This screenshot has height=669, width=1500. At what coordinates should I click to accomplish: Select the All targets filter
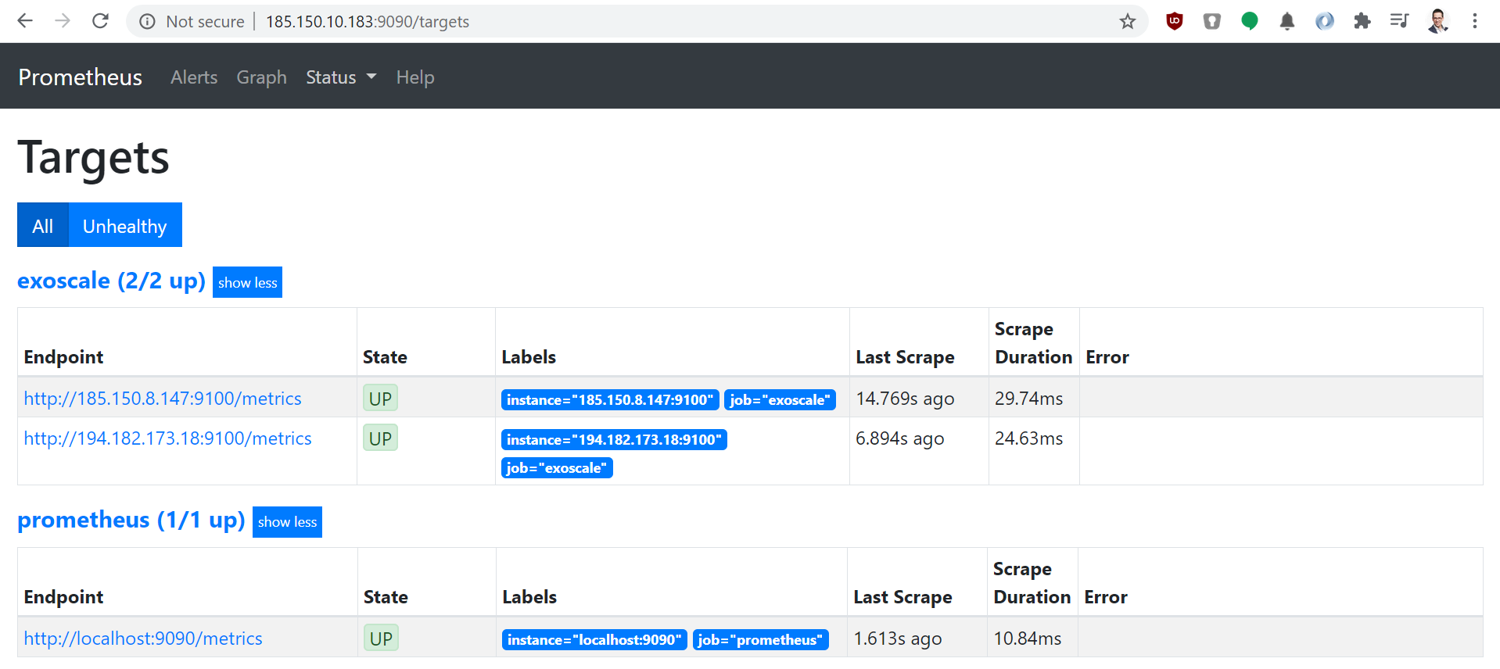tap(43, 226)
